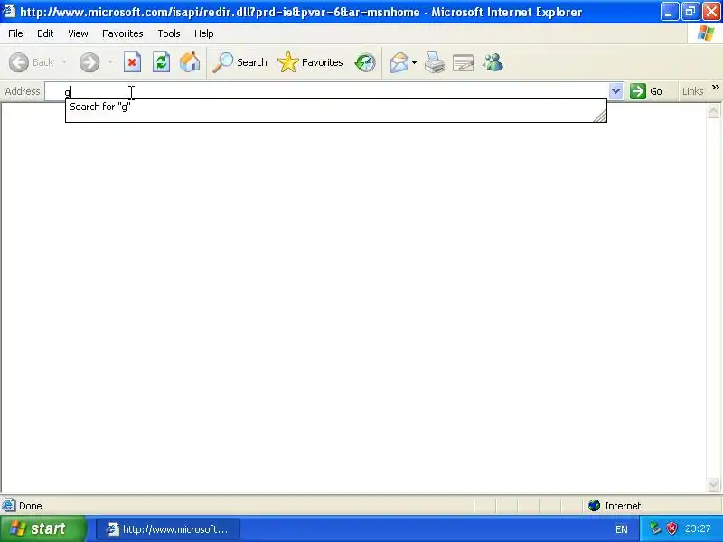This screenshot has height=542, width=723.
Task: Open the File menu
Action: coord(15,33)
